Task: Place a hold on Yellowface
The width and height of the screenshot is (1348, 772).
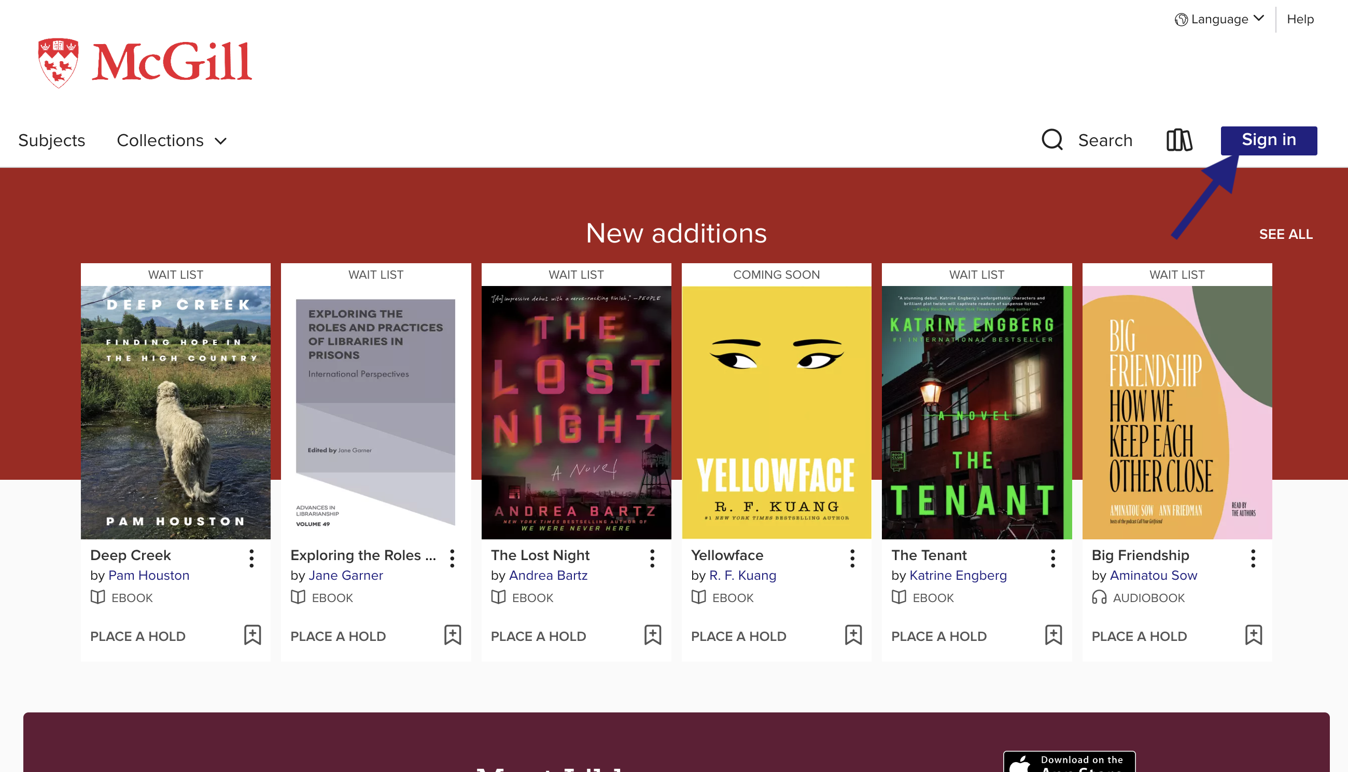Action: 738,636
